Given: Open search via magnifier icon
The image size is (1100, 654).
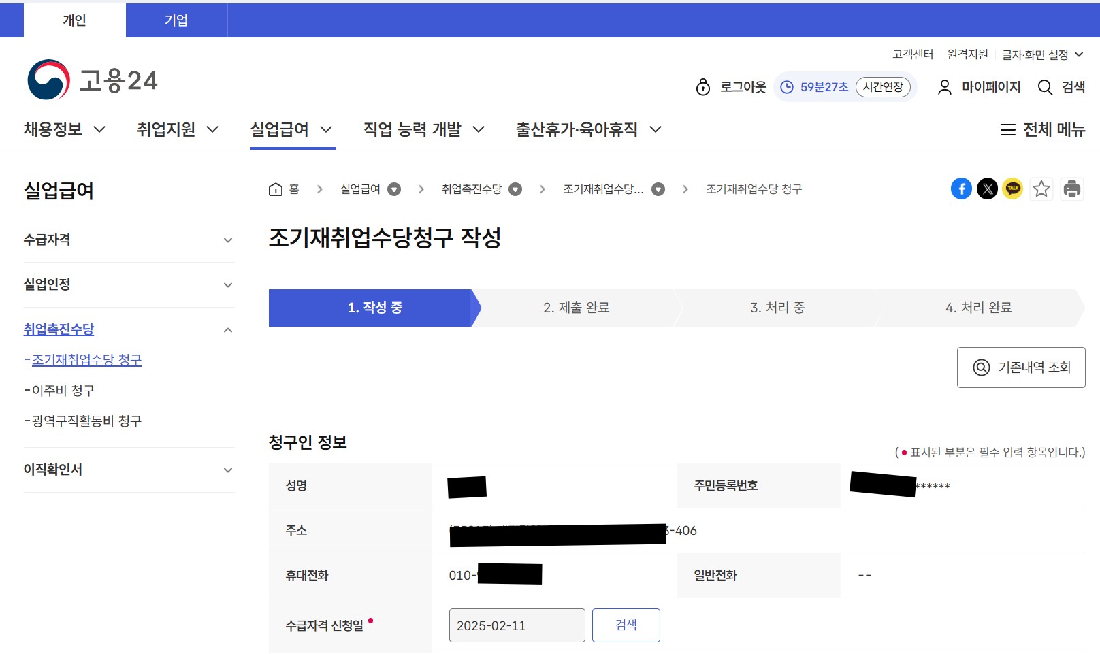Looking at the screenshot, I should point(1045,87).
